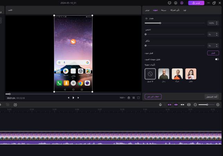Click the fit timeline to window icon

[x=189, y=105]
